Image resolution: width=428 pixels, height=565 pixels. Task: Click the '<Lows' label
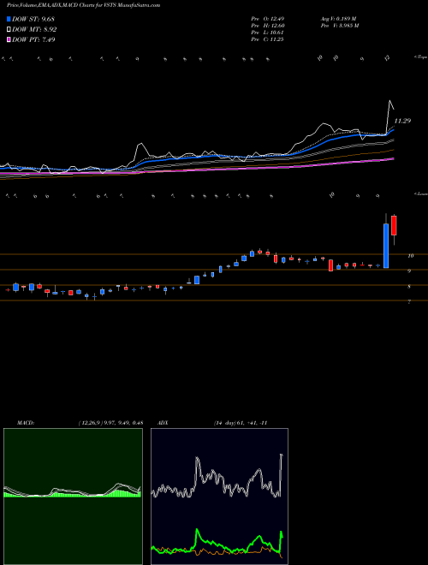click(x=420, y=193)
